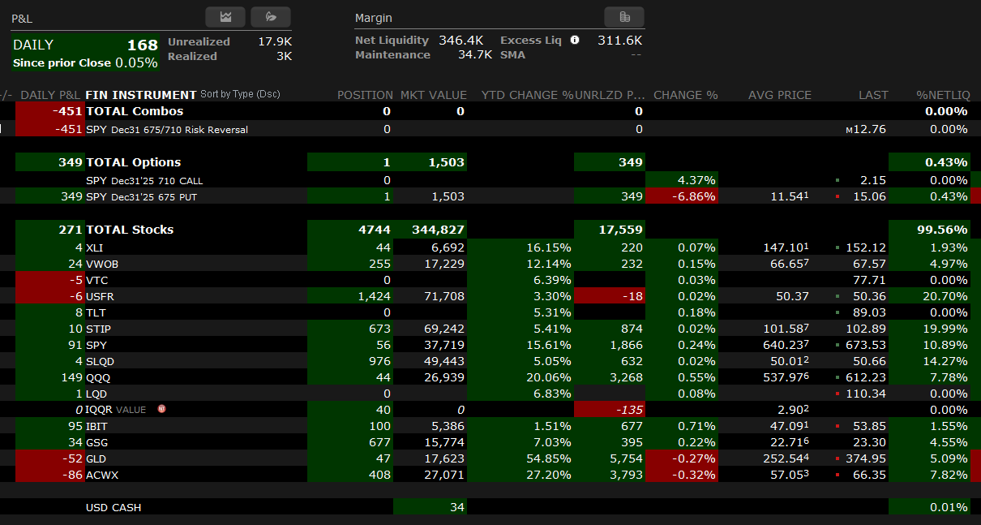981x525 pixels.
Task: Click the +/- column header
Action: coord(6,95)
